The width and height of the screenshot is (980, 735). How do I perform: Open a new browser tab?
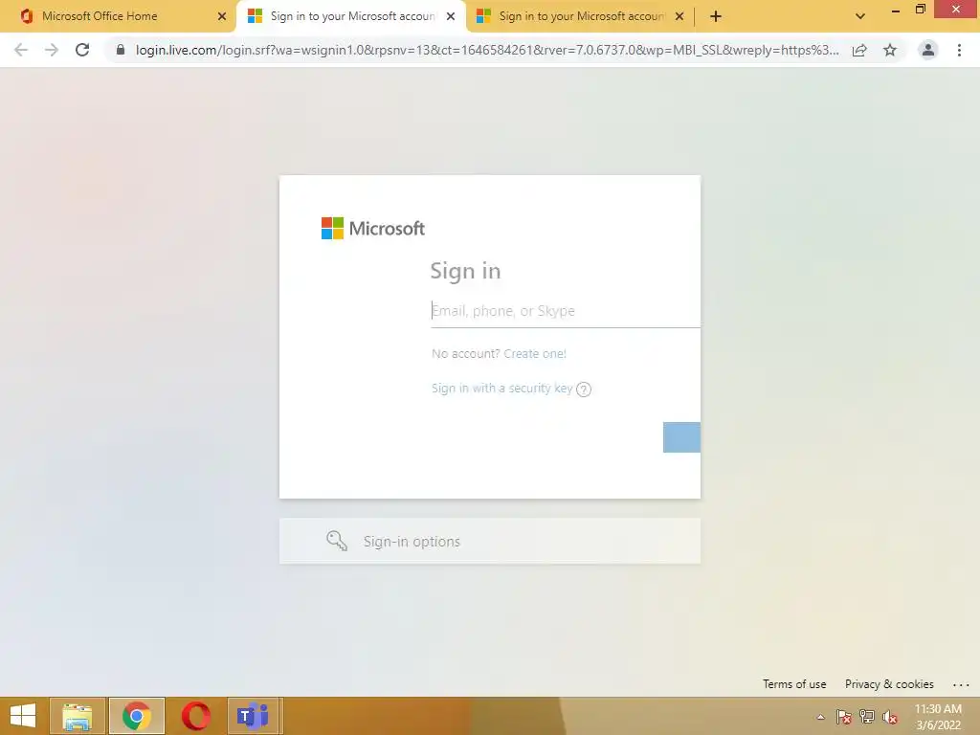point(716,16)
